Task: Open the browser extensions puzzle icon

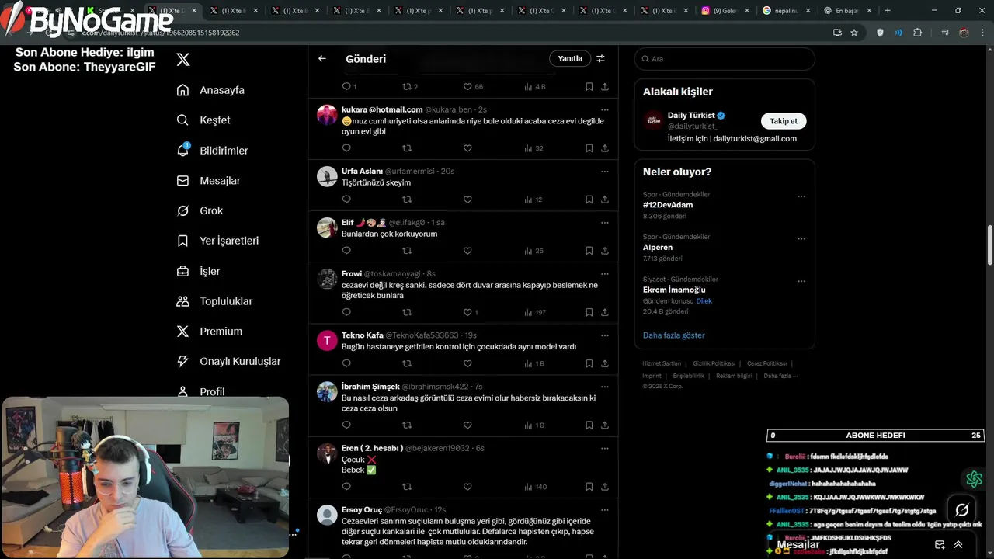Action: [x=918, y=33]
